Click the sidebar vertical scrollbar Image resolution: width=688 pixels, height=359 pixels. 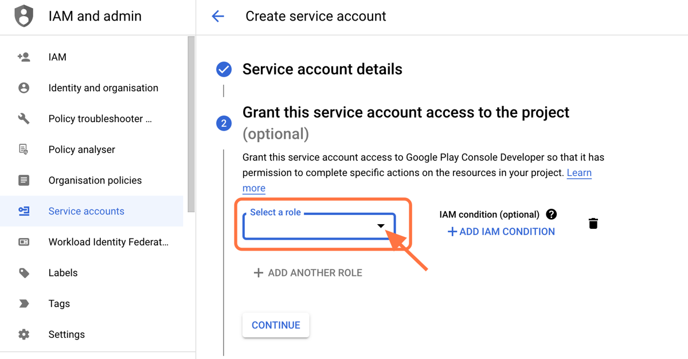coord(191,123)
